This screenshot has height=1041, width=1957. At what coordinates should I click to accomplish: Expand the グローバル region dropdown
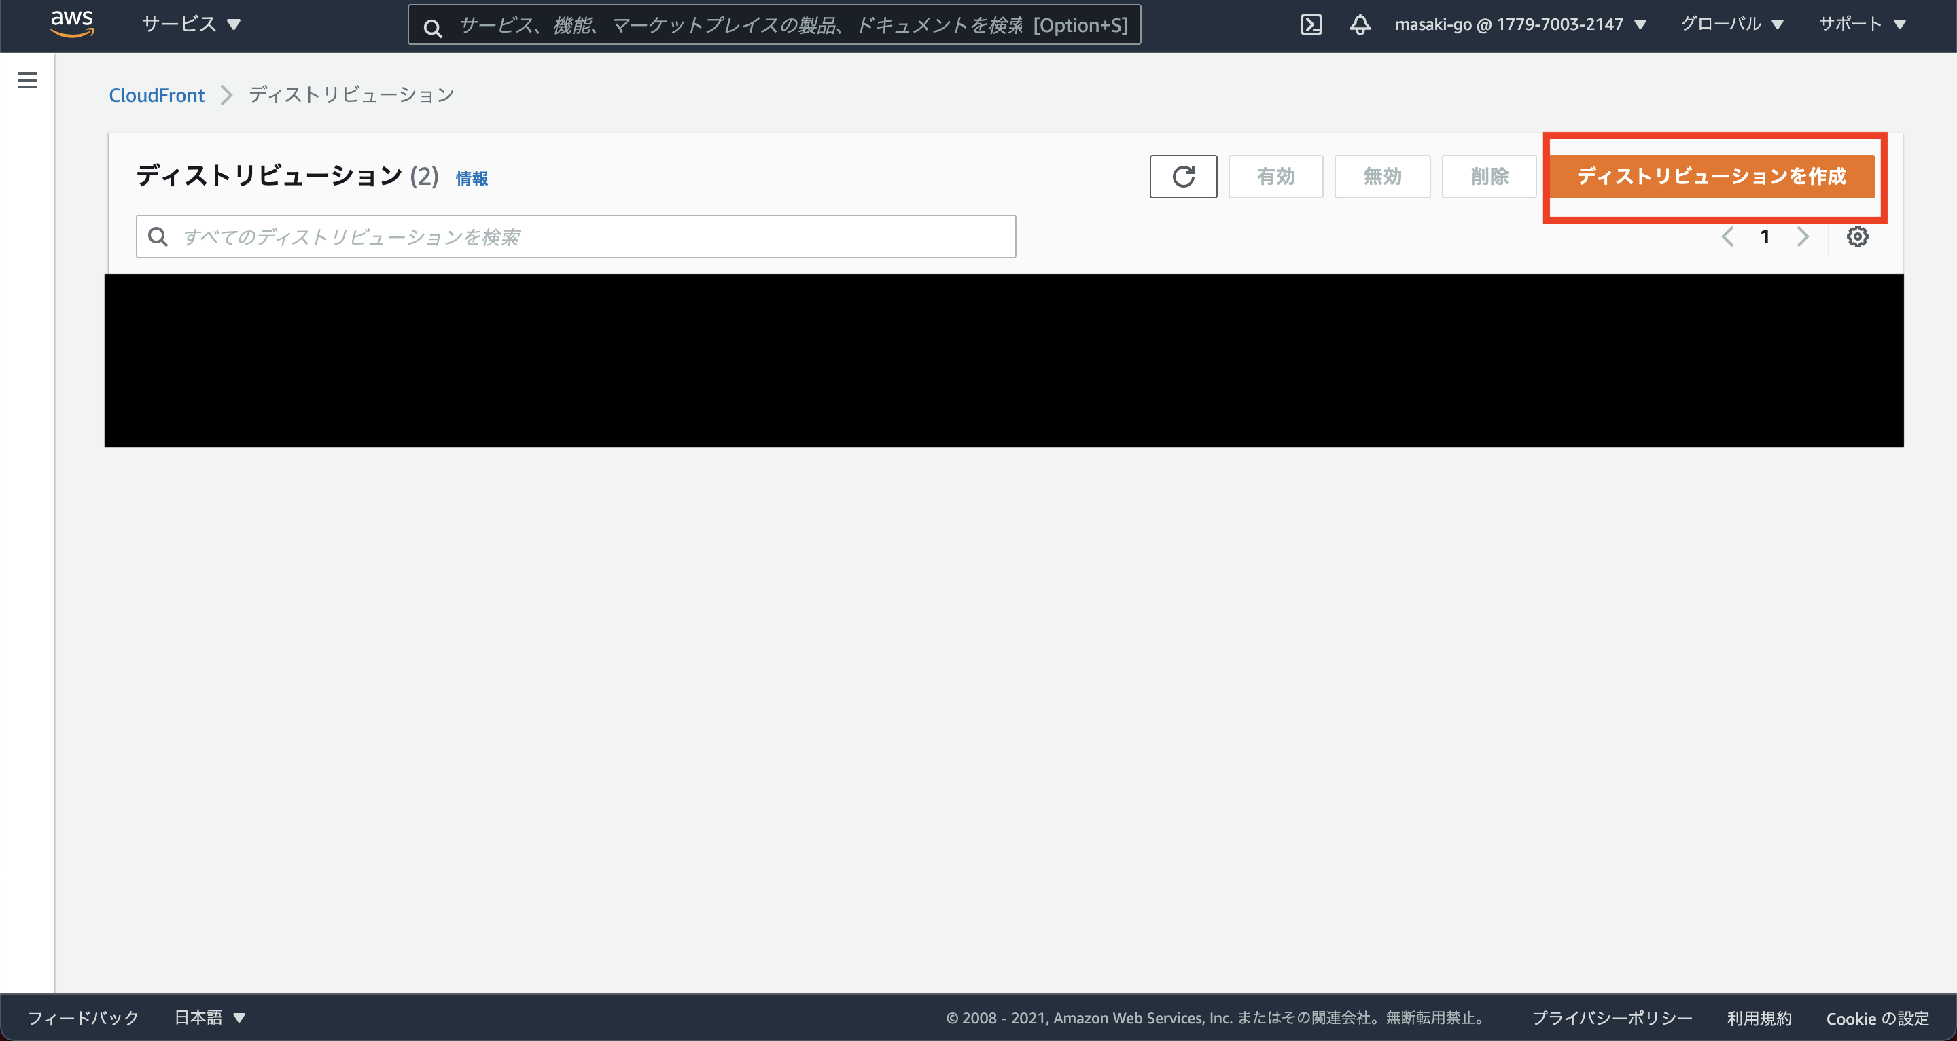[1731, 25]
